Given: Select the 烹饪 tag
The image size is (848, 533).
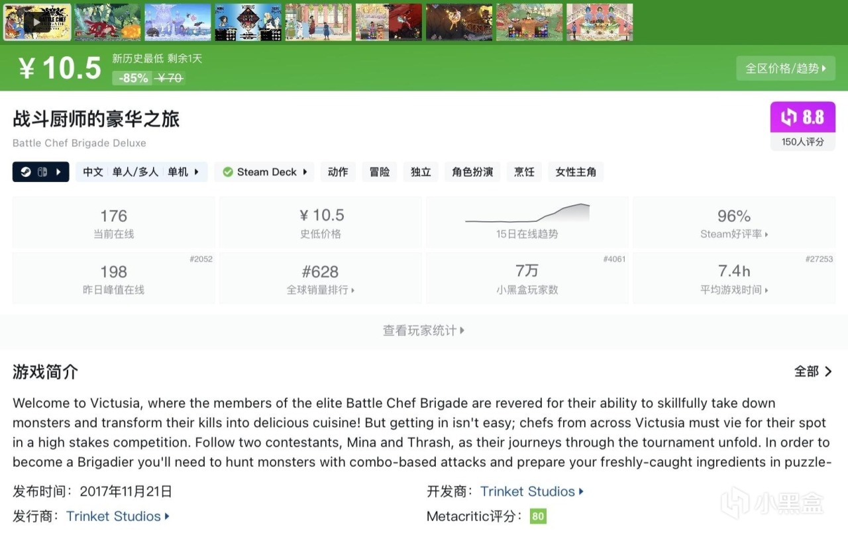Looking at the screenshot, I should (x=524, y=172).
